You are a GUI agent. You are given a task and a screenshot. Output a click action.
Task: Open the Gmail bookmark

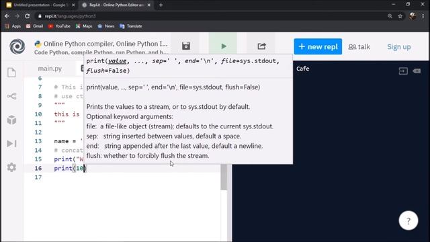(x=34, y=26)
